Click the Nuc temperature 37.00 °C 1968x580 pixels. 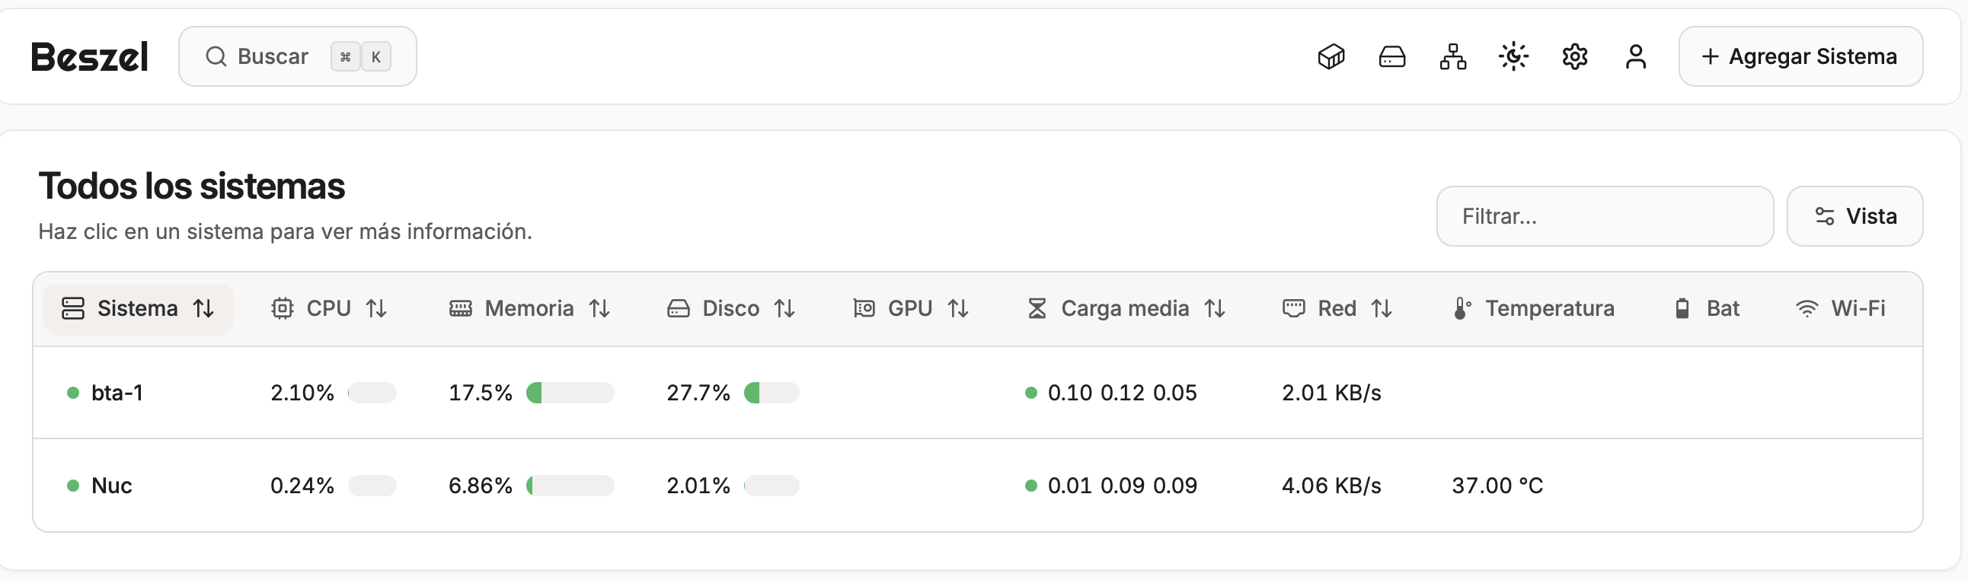pyautogui.click(x=1497, y=486)
